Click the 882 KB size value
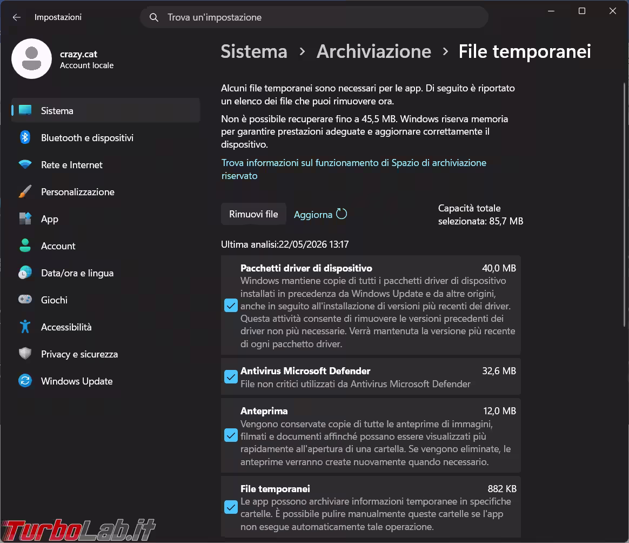The width and height of the screenshot is (629, 543). [502, 489]
